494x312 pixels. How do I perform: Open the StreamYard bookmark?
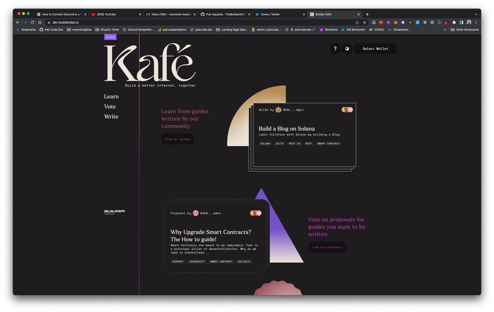tap(398, 30)
